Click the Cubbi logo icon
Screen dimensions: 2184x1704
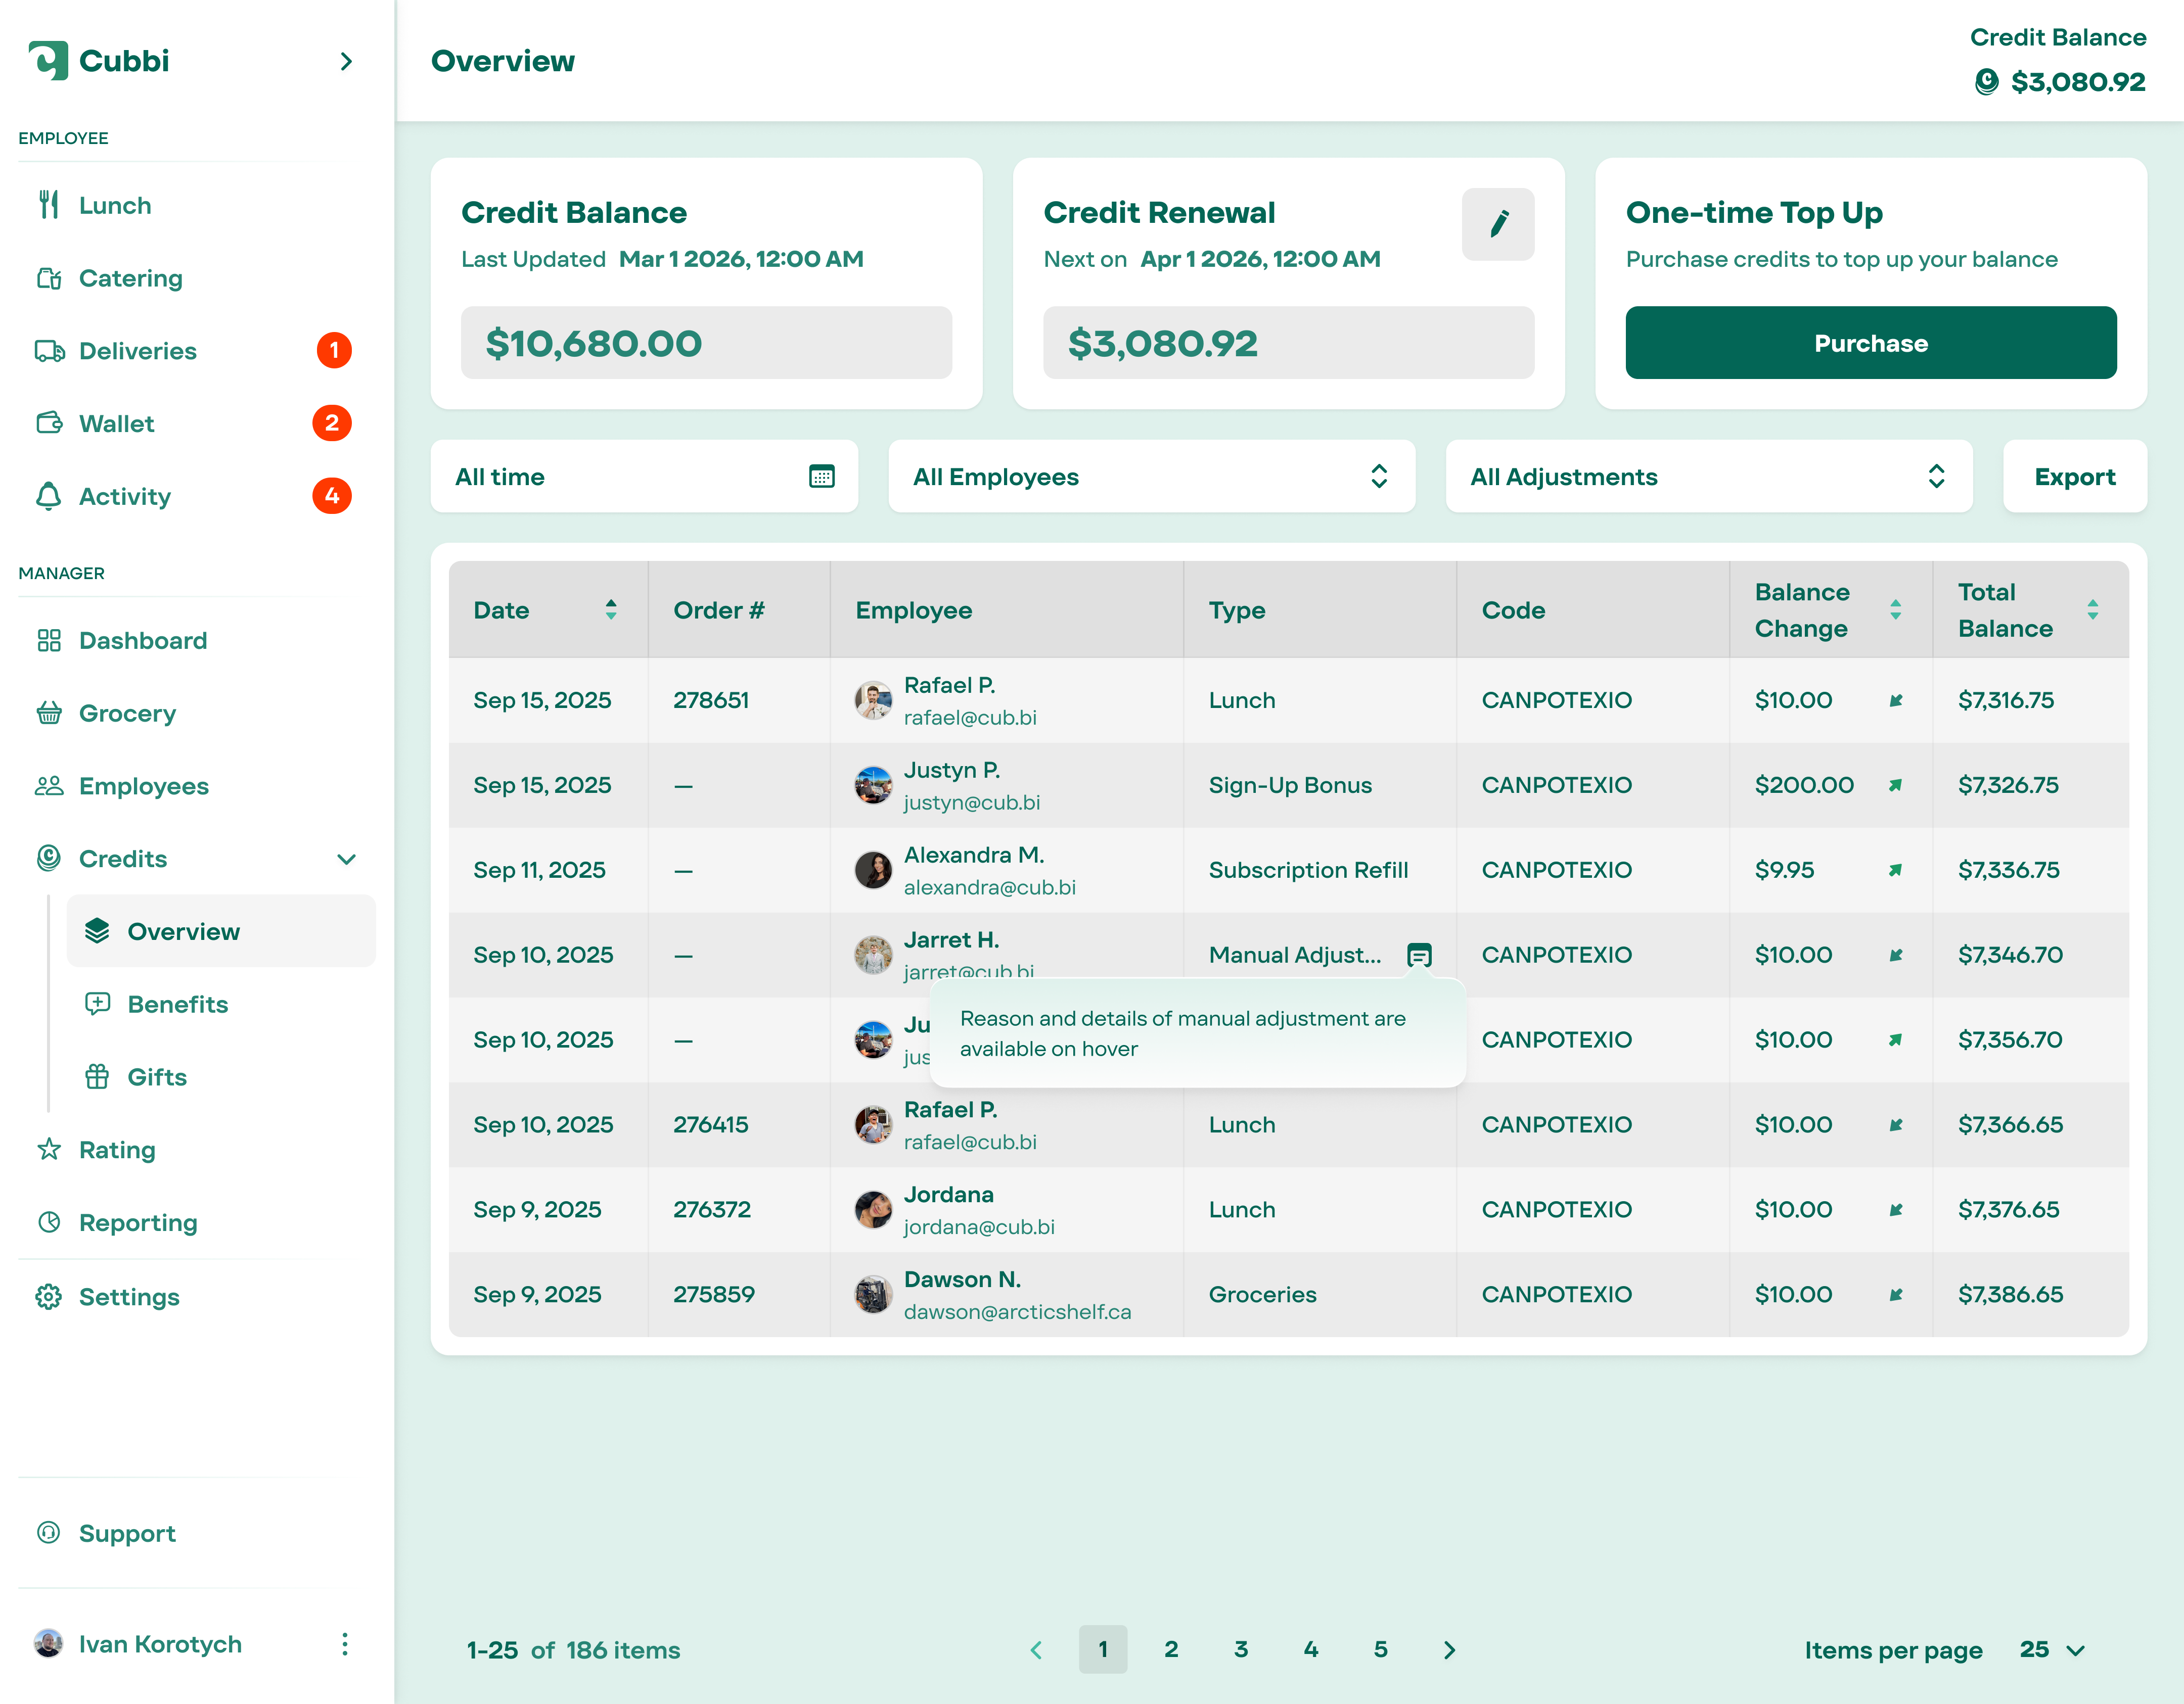(48, 60)
